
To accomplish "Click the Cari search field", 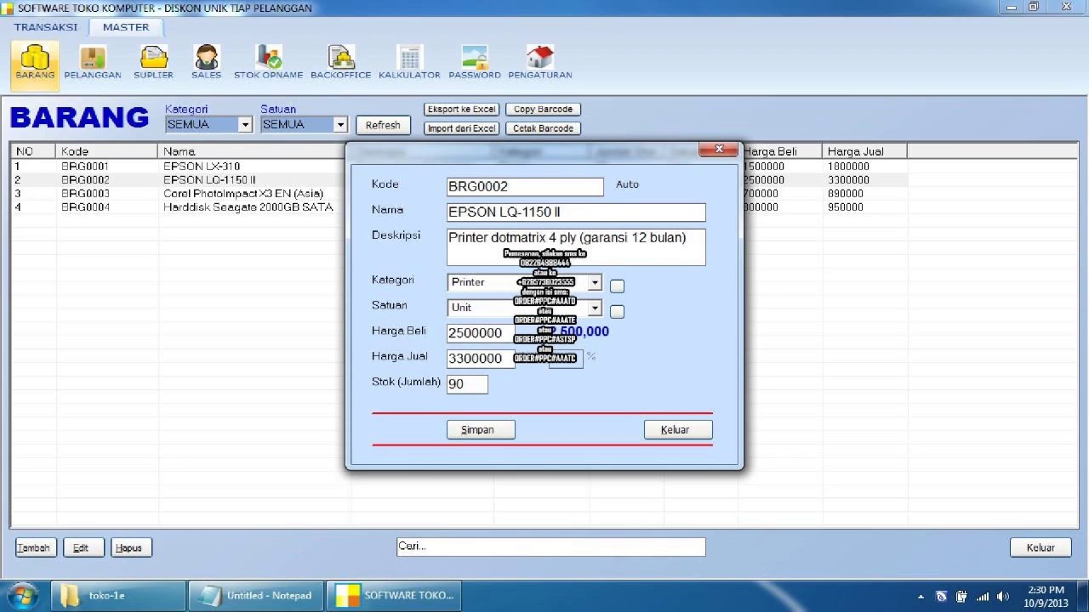I will tap(551, 547).
